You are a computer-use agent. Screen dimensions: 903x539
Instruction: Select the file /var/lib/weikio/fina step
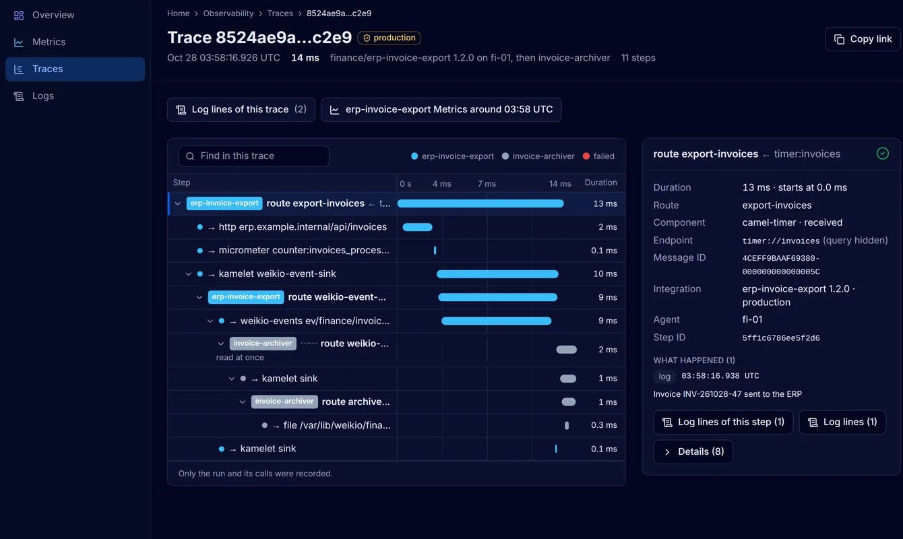click(x=396, y=426)
